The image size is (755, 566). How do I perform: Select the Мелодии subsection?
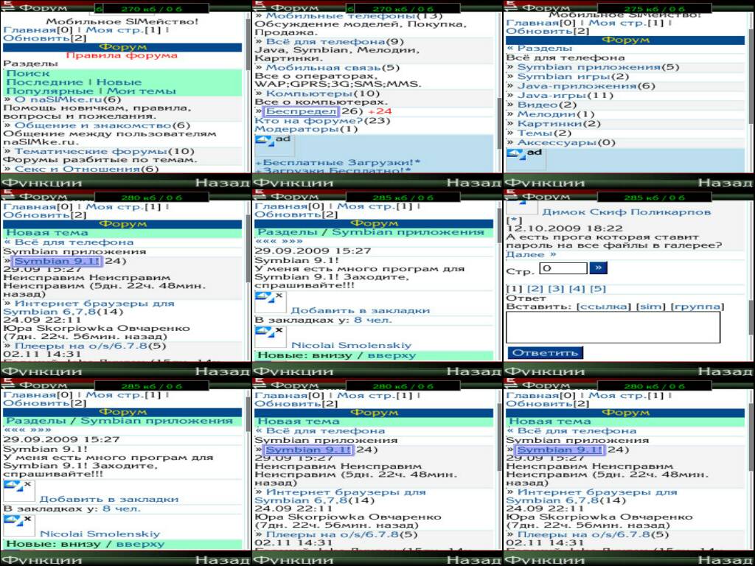[546, 113]
